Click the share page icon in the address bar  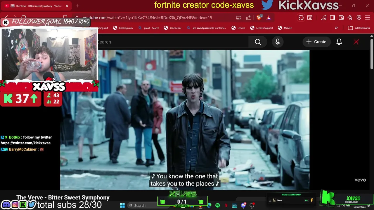click(x=248, y=17)
